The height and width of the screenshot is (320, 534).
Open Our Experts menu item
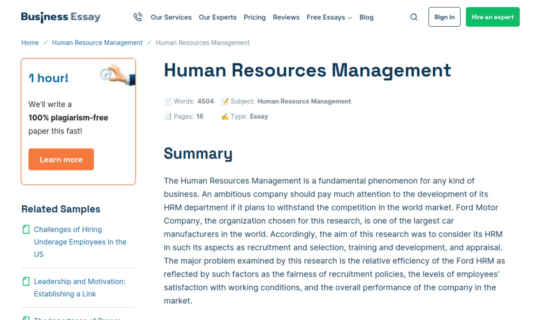[x=218, y=17]
